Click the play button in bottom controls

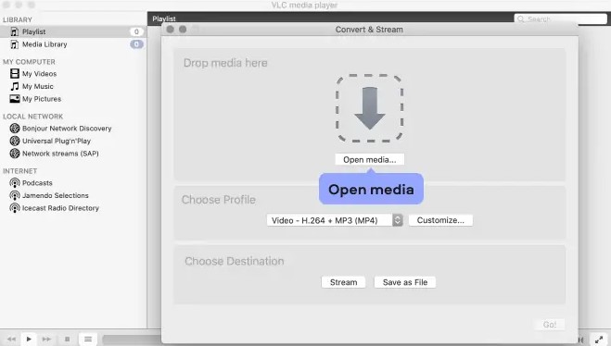pos(29,339)
